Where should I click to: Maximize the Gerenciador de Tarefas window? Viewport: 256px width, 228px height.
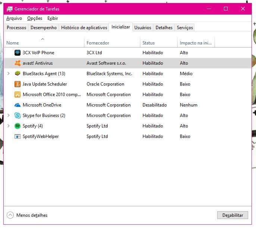click(x=226, y=9)
